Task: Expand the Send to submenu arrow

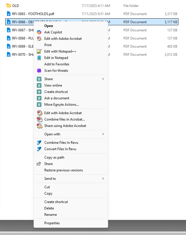Action: 103,178
